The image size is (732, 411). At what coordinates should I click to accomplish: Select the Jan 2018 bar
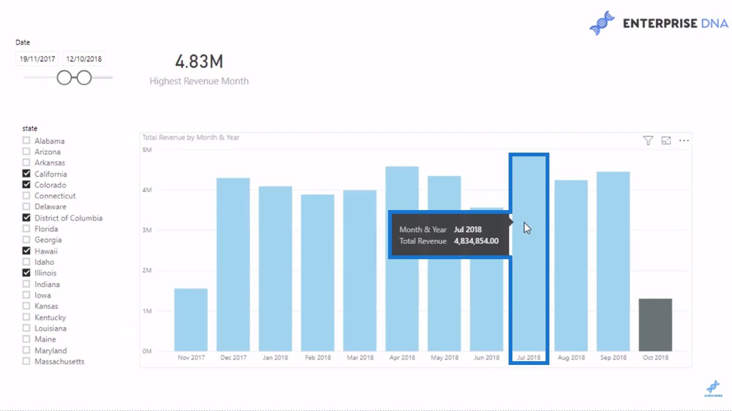tap(275, 268)
